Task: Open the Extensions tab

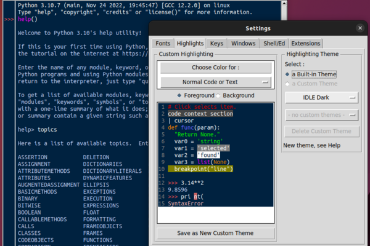Action: coord(305,44)
